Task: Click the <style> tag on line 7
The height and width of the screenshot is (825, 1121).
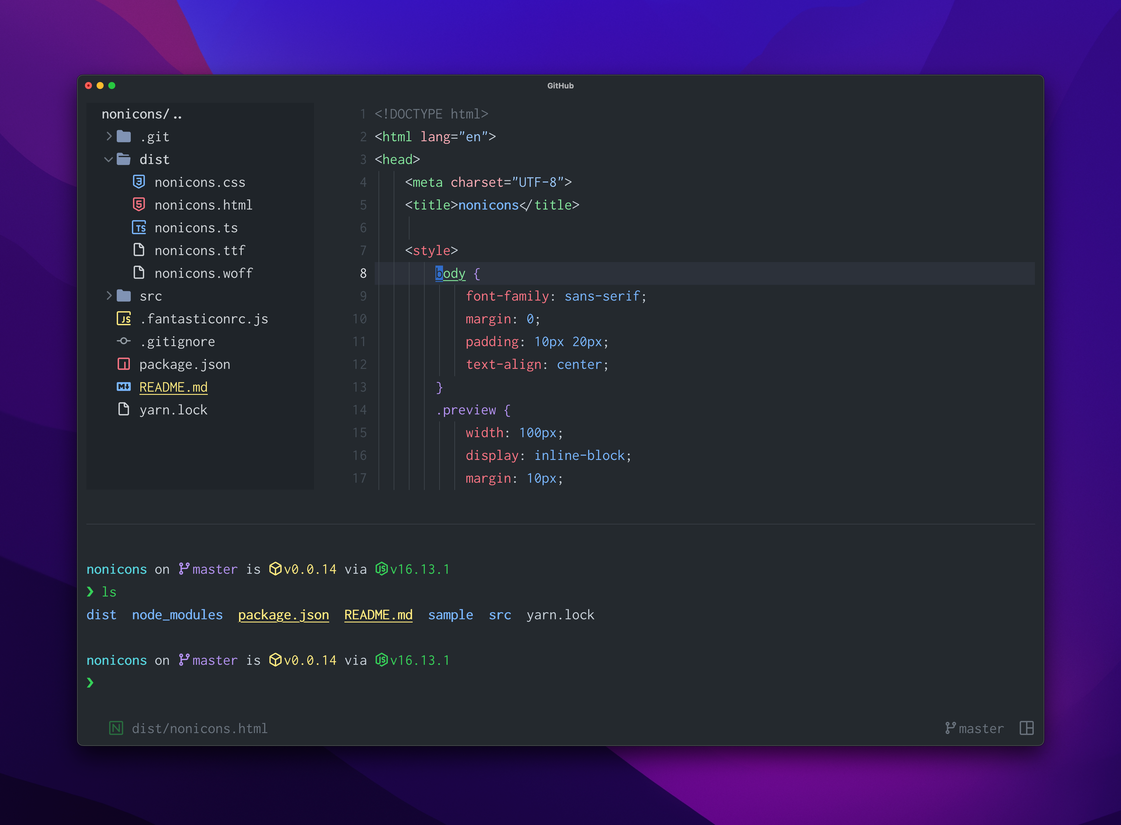Action: [x=431, y=250]
